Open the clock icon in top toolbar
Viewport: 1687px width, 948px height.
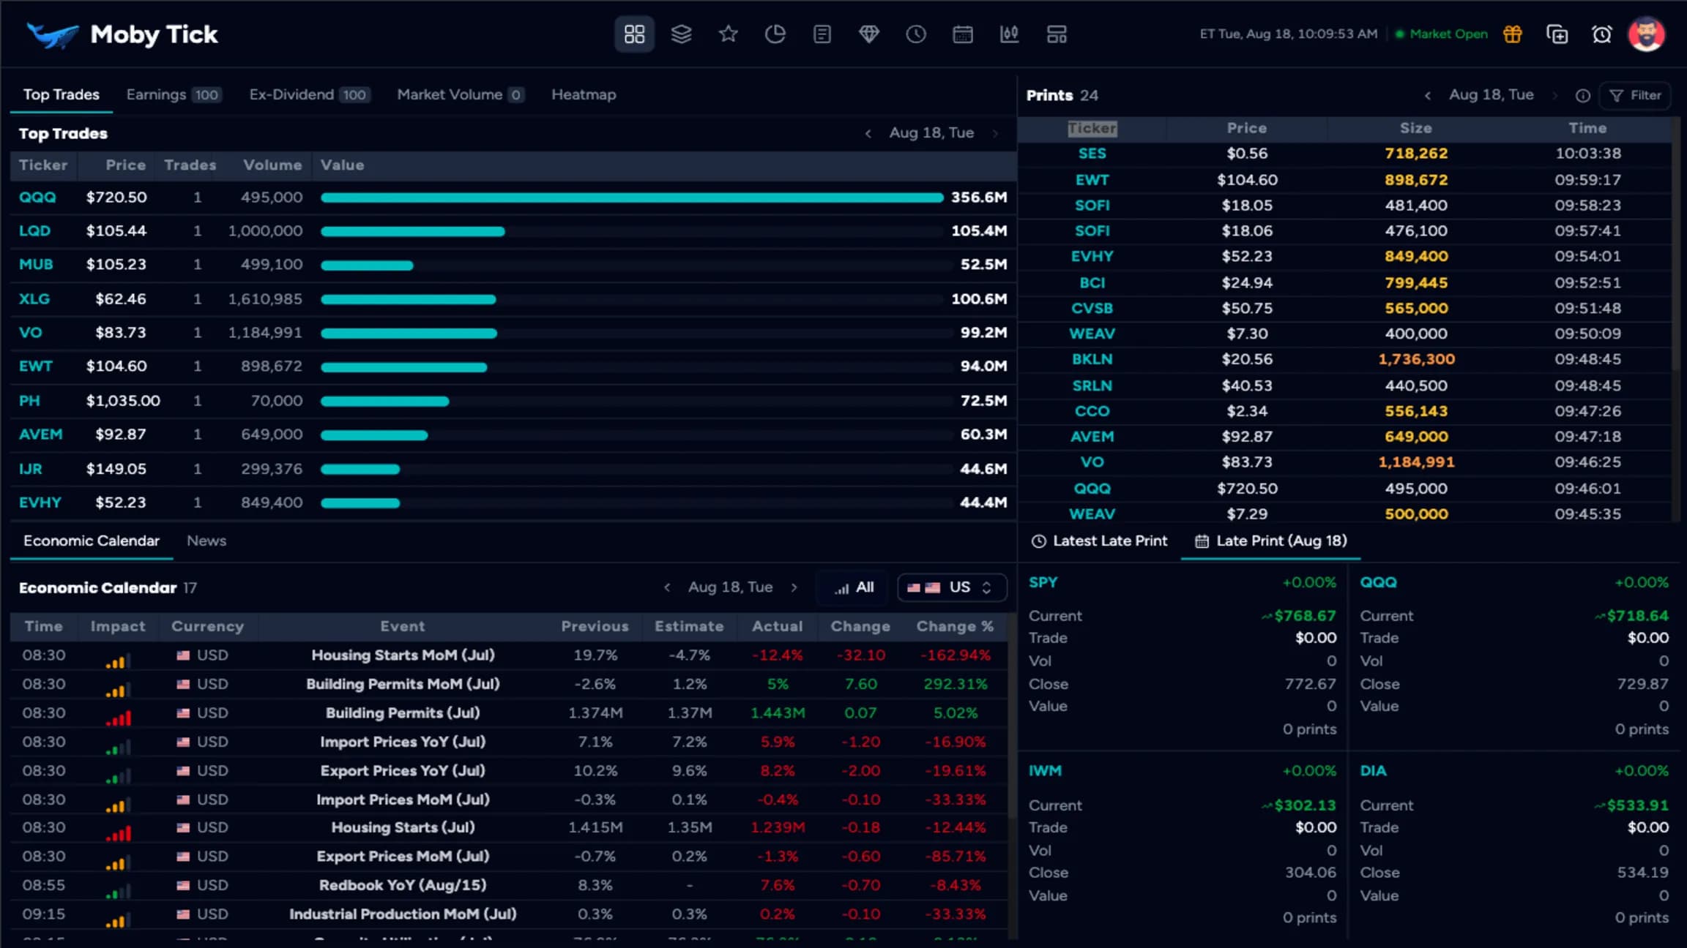pyautogui.click(x=916, y=34)
